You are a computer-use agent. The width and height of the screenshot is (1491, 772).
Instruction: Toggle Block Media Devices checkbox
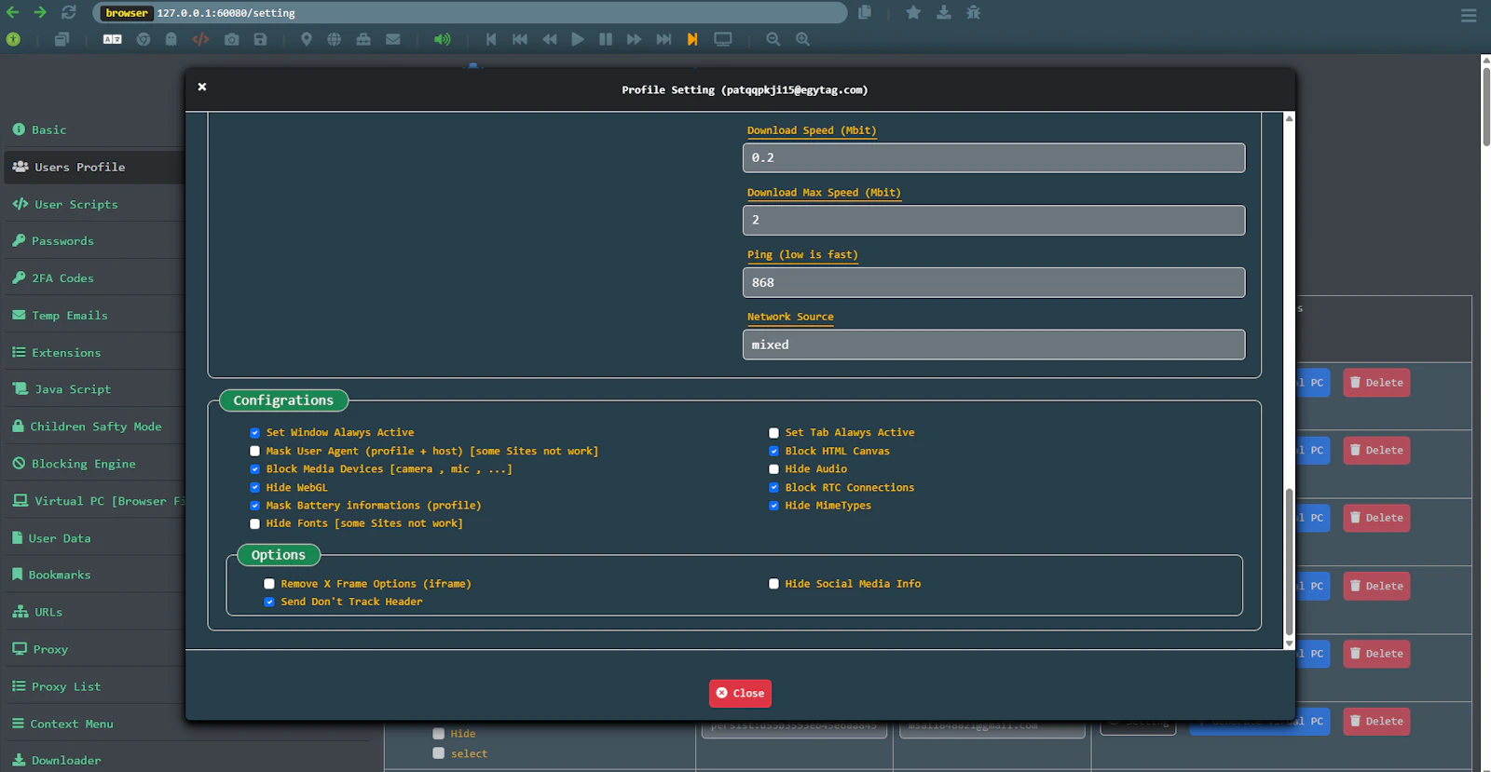click(x=255, y=469)
